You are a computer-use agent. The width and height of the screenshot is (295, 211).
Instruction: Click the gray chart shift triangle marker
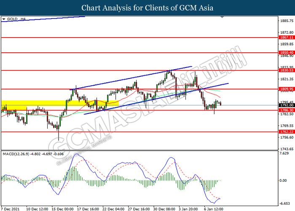[x=222, y=17]
